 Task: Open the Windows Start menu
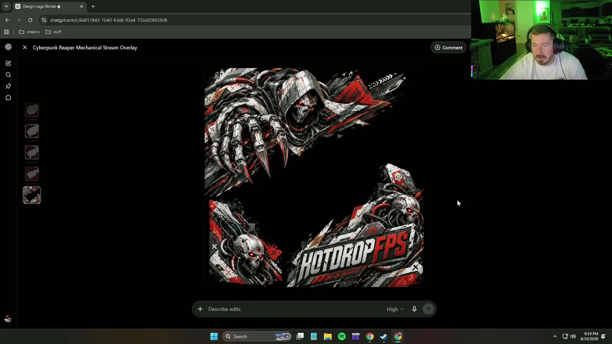(x=214, y=336)
